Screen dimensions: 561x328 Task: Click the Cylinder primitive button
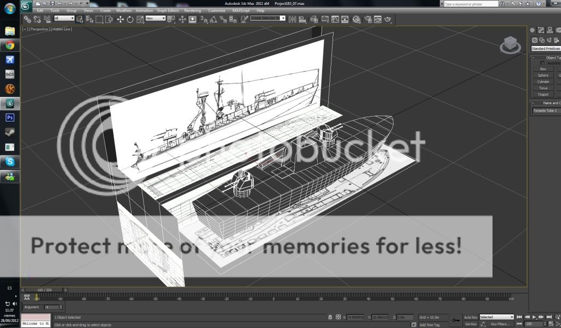pyautogui.click(x=543, y=82)
